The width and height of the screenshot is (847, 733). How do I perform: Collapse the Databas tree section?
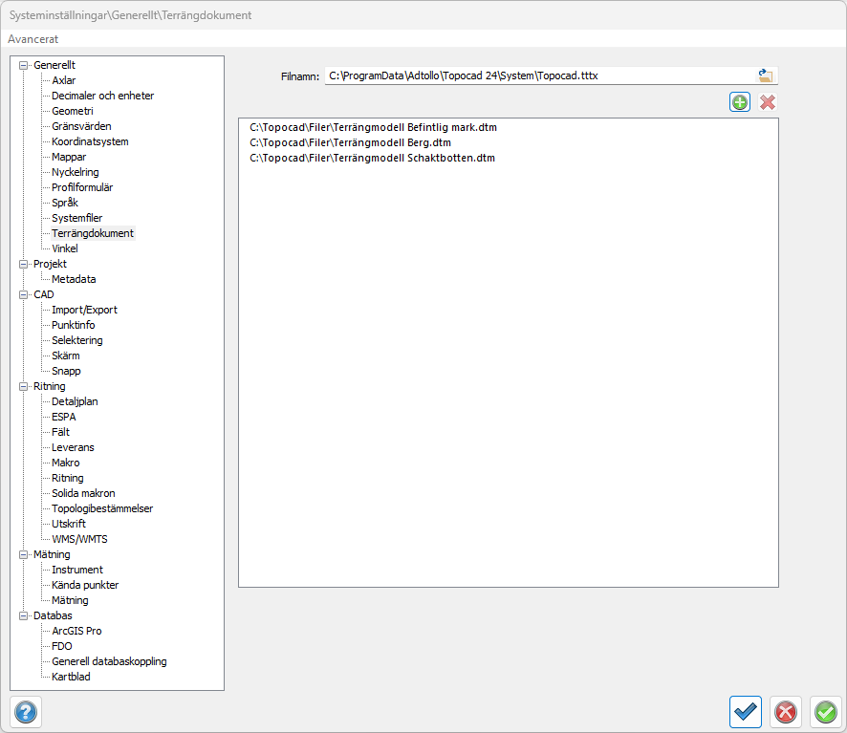(24, 615)
